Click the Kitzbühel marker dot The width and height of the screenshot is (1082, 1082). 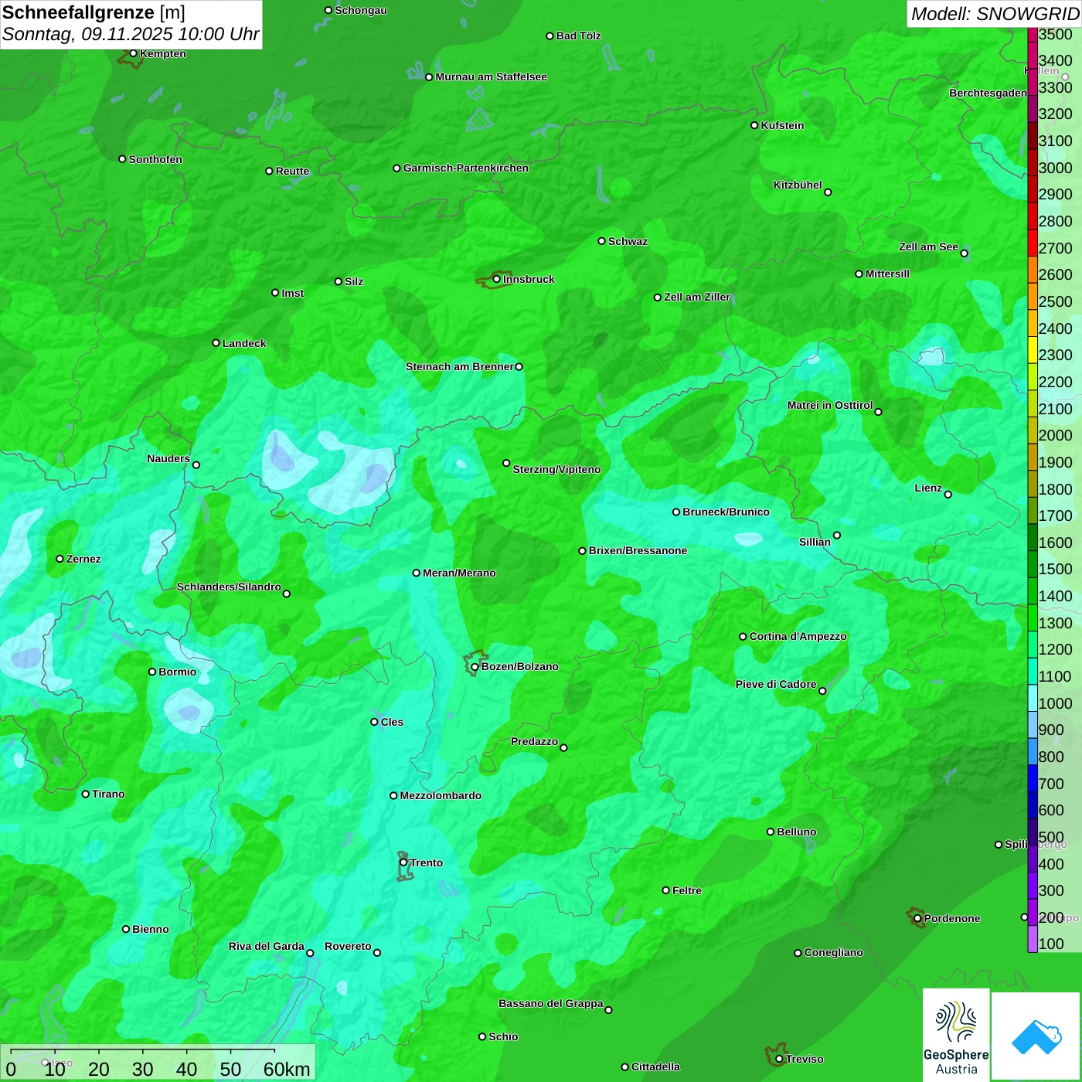(x=828, y=192)
